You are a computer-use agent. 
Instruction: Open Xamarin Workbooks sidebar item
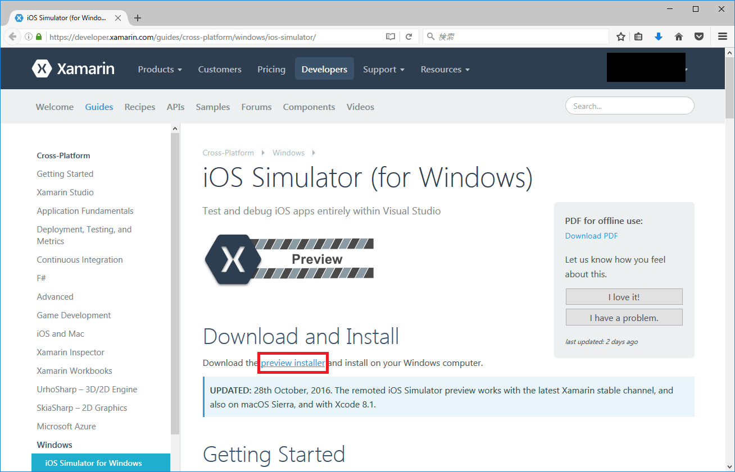[x=74, y=371]
